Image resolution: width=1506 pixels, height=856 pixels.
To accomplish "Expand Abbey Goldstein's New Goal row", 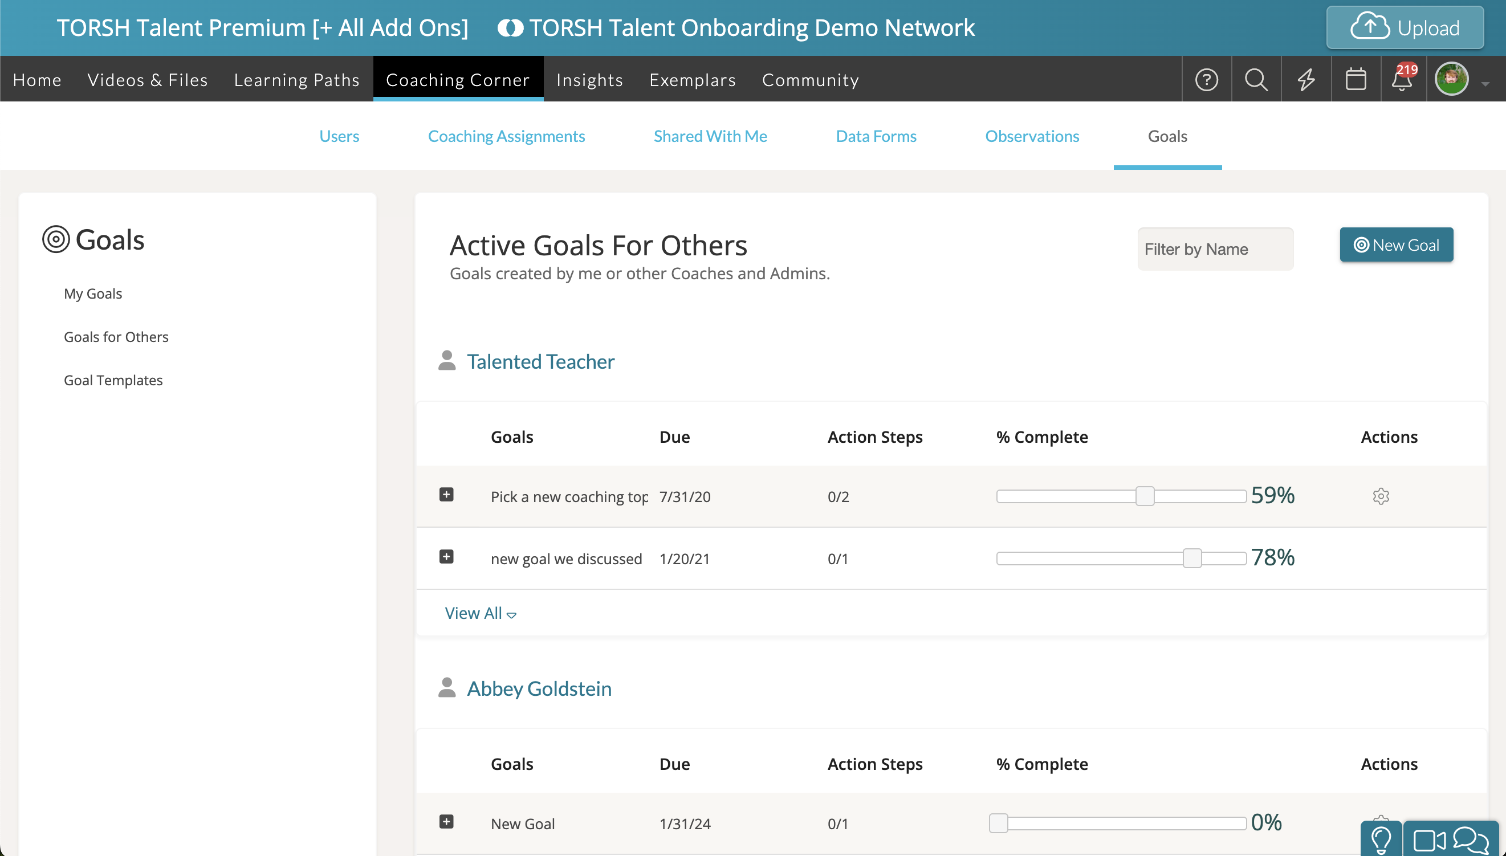I will point(446,822).
